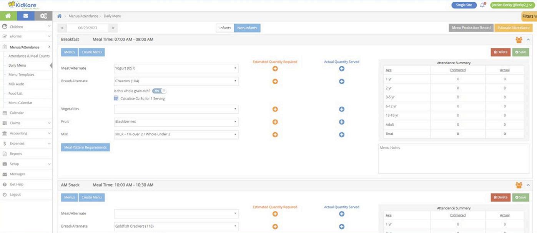Viewport: 537px width, 233px height.
Task: Collapse the Breakfast section chevron
Action: click(528, 40)
